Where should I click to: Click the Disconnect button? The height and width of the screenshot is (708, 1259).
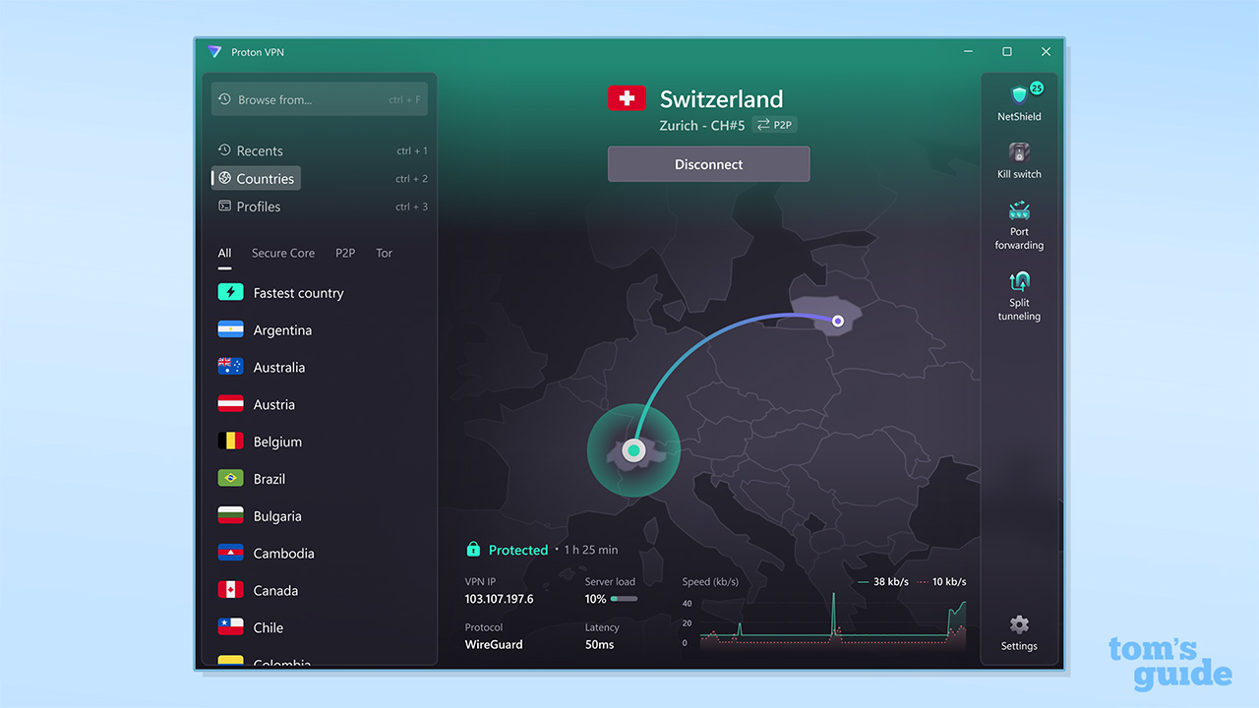tap(708, 164)
